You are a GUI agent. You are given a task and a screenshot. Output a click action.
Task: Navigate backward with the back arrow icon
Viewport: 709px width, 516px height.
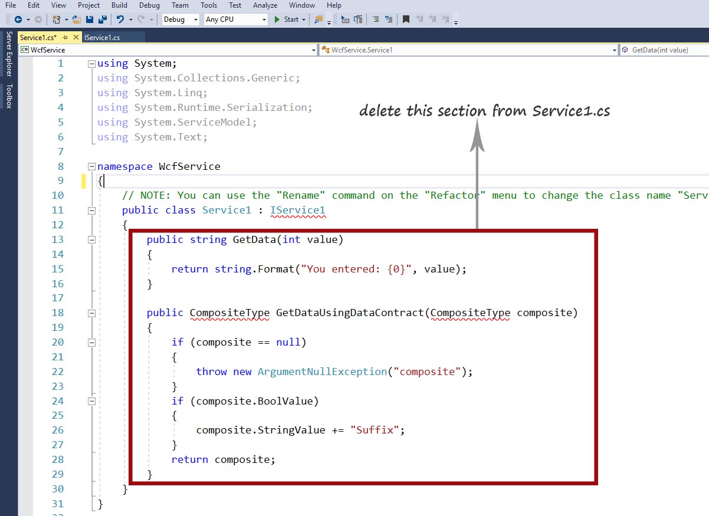[x=18, y=19]
